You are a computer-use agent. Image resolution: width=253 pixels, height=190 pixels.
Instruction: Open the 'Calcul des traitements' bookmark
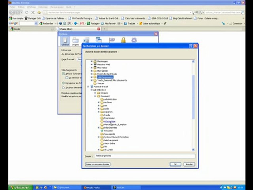pyautogui.click(x=134, y=18)
